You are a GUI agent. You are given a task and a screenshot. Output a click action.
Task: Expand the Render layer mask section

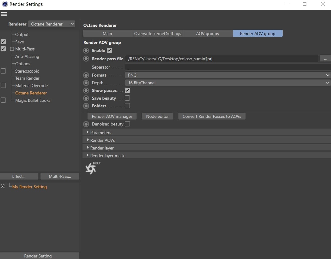pyautogui.click(x=88, y=155)
